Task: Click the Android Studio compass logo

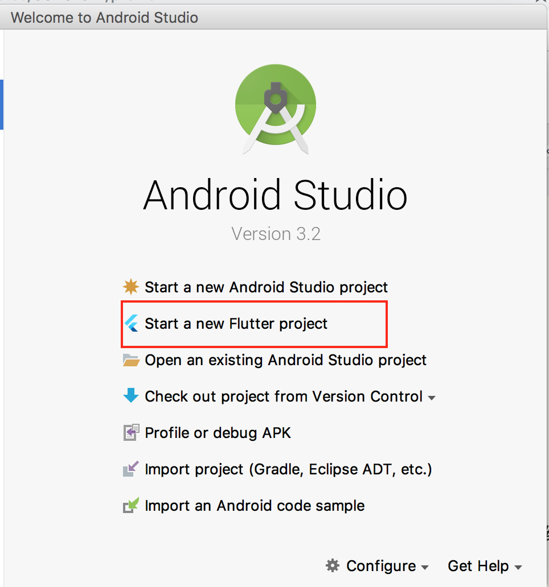Action: [276, 113]
